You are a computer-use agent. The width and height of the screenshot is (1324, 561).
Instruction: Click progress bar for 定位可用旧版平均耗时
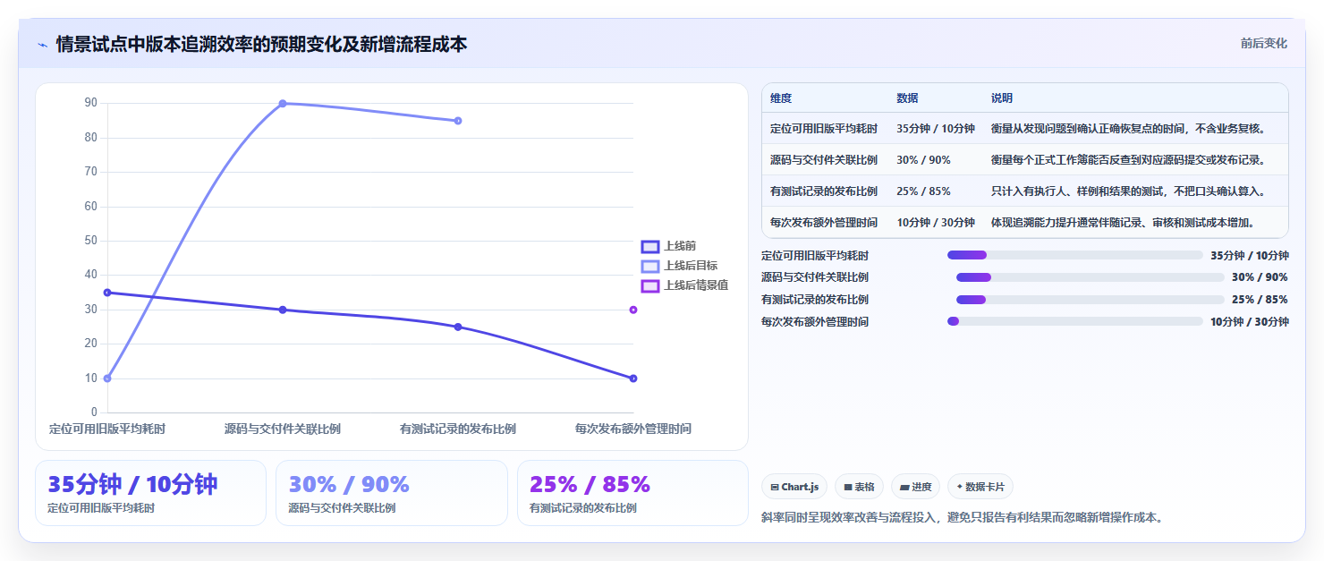(x=1075, y=255)
